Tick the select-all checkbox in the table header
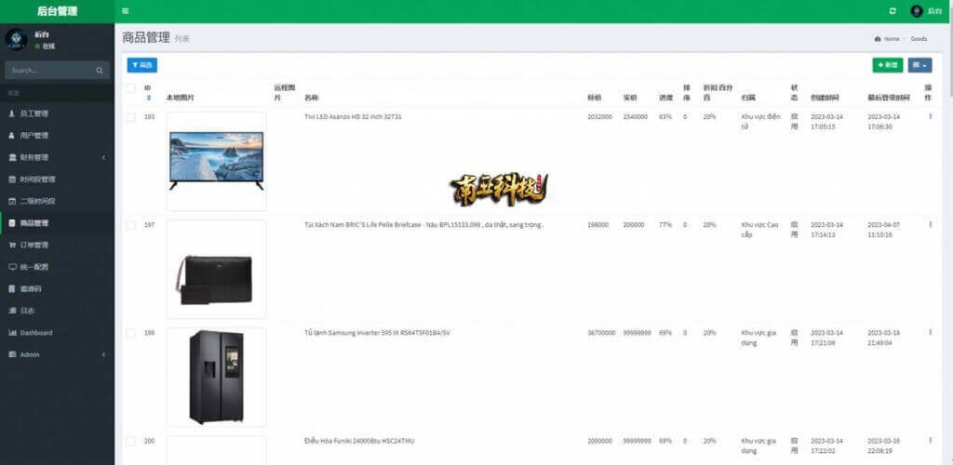The image size is (953, 465). point(130,89)
